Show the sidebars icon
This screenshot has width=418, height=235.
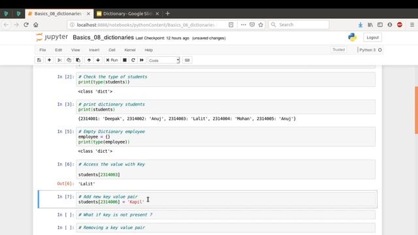(x=380, y=25)
